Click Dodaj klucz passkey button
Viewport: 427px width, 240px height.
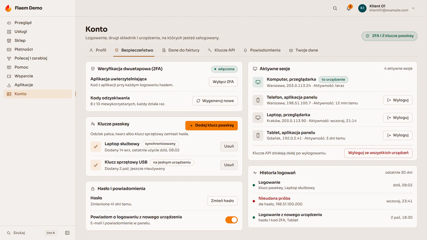coord(212,125)
